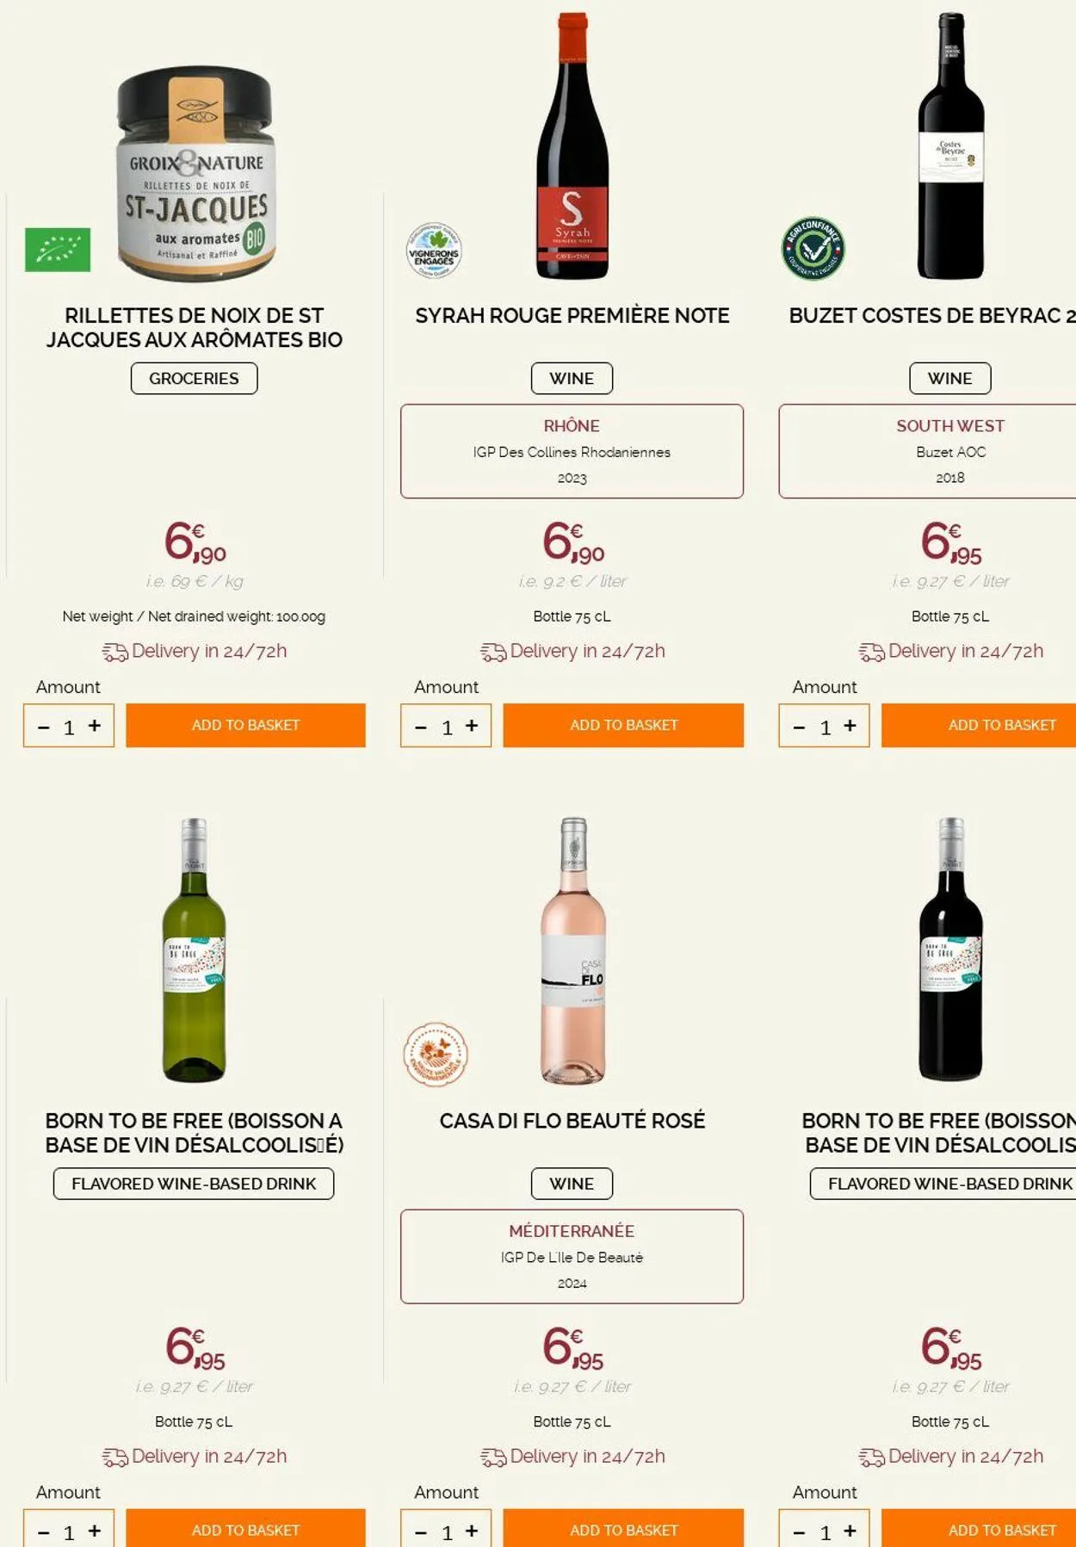Click delivery truck icon under Buzet Costes
The height and width of the screenshot is (1547, 1076).
click(871, 653)
